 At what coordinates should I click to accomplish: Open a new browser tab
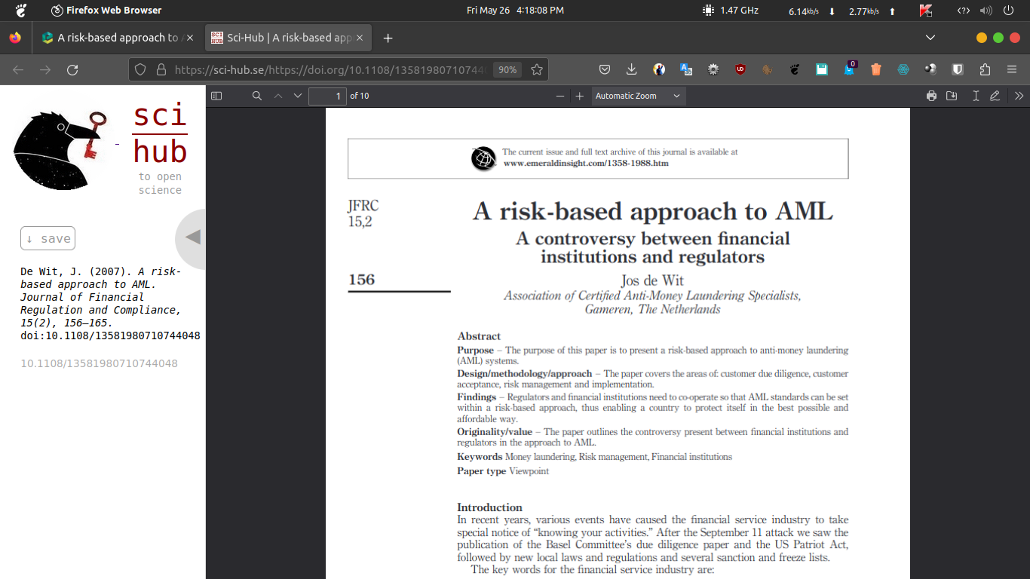388,38
